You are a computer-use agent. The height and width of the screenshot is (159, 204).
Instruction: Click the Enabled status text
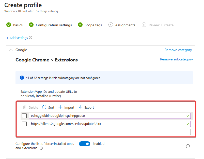click(x=99, y=144)
